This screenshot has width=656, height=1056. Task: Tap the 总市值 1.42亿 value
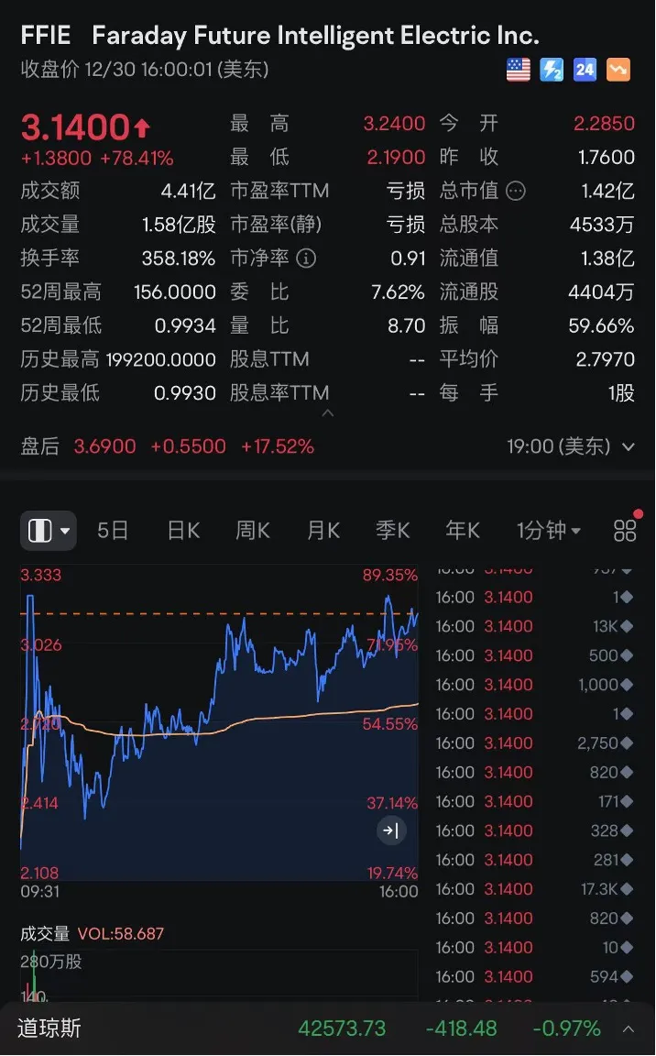click(x=608, y=192)
